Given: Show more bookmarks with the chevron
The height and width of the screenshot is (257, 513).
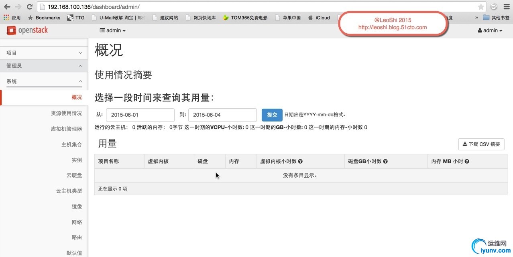Looking at the screenshot, I should tap(476, 18).
